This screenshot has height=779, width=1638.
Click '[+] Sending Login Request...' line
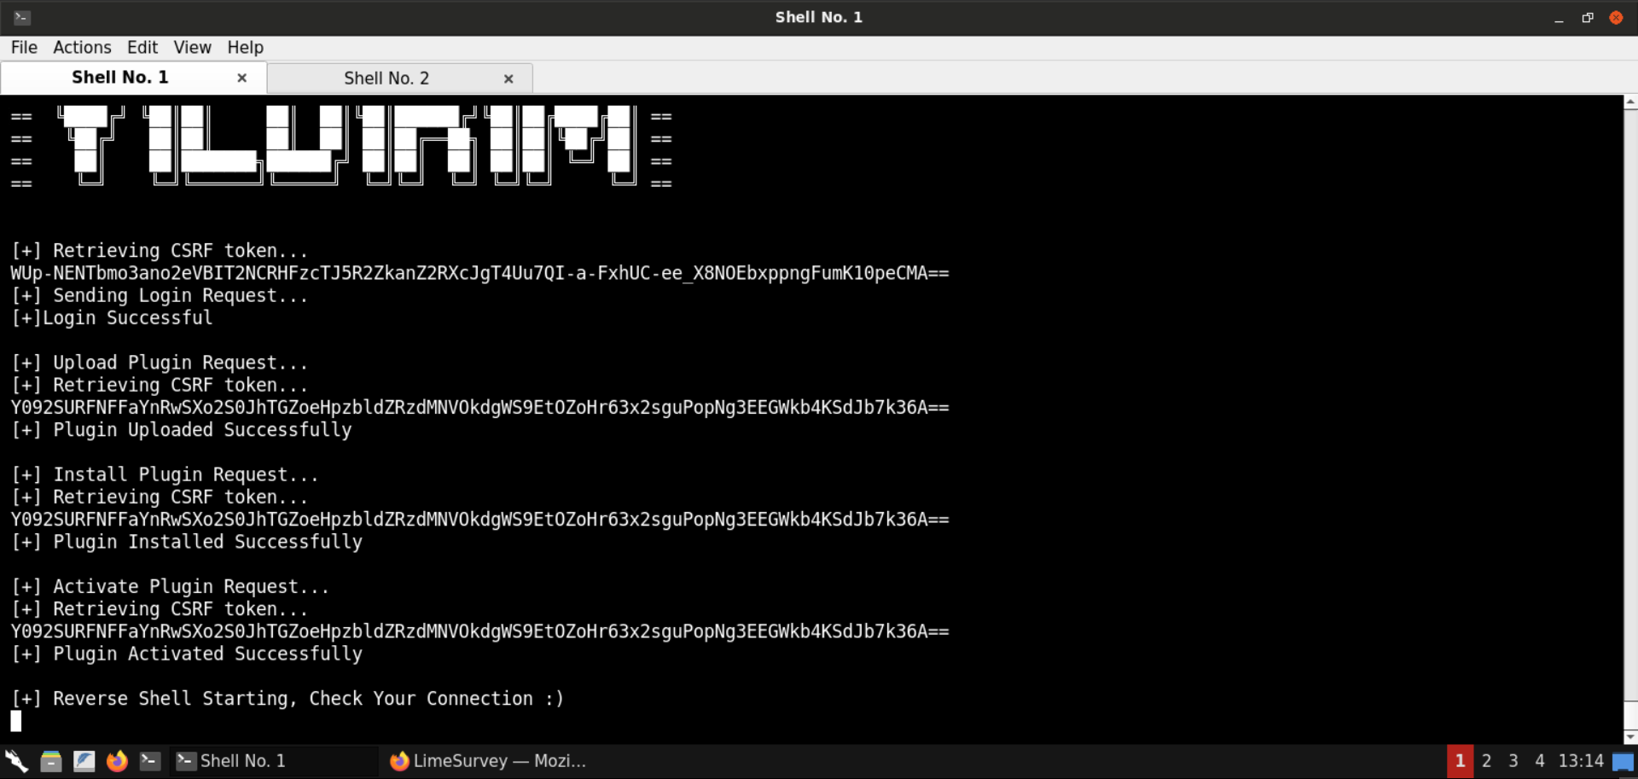pos(160,296)
